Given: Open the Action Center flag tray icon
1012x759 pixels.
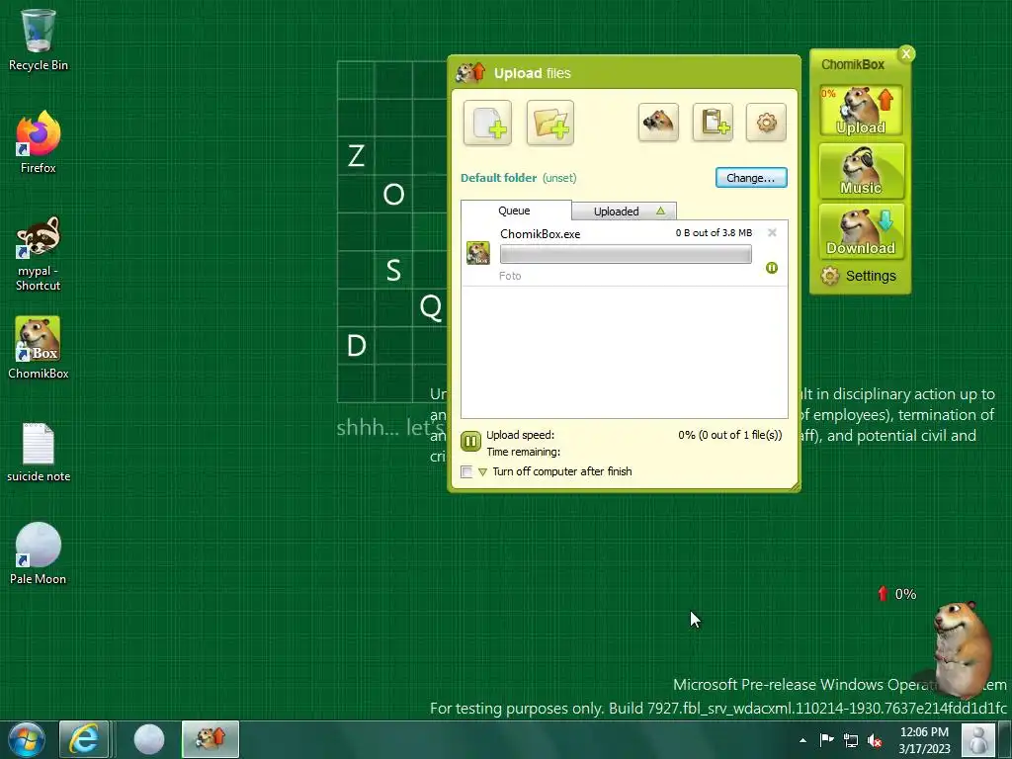Looking at the screenshot, I should click(826, 740).
